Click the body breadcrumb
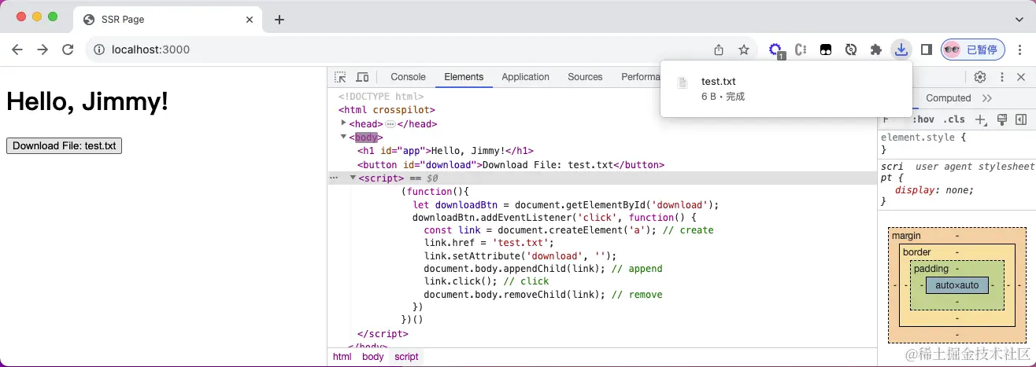The width and height of the screenshot is (1036, 367). [372, 357]
